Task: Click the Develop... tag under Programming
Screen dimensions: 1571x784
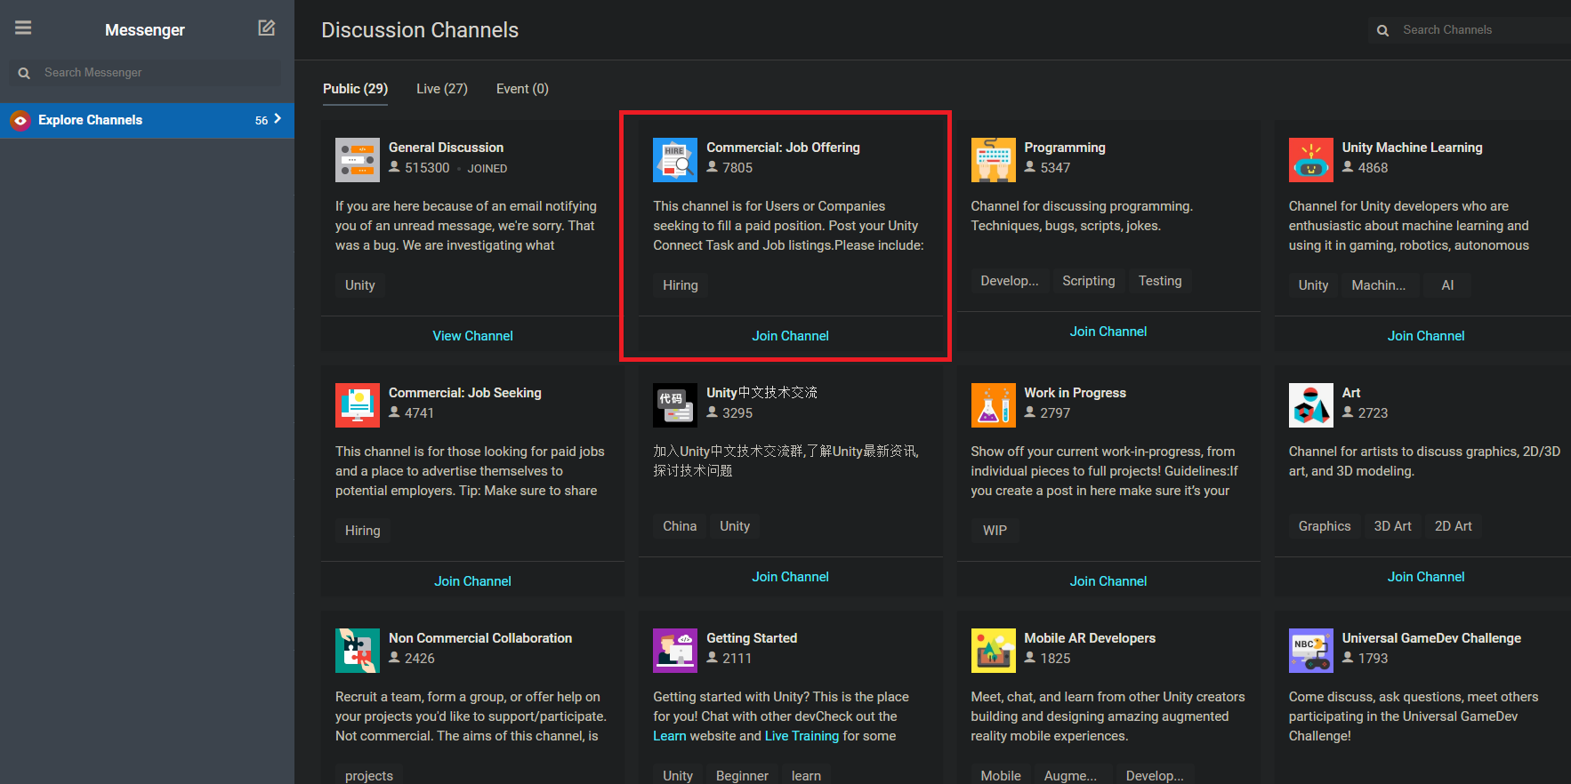Action: 1010,281
